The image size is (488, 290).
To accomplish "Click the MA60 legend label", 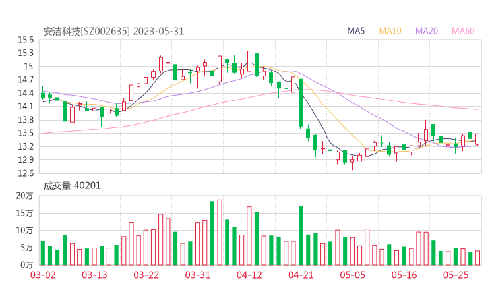I will coord(463,31).
